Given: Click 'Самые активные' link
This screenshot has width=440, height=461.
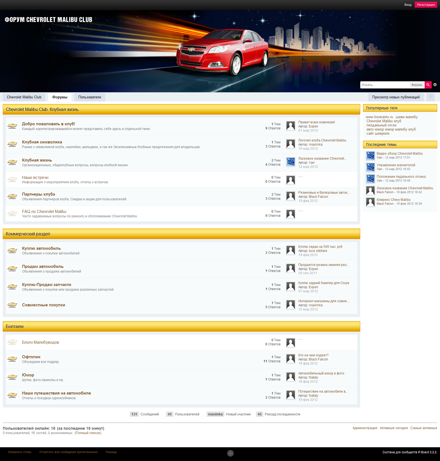Looking at the screenshot, I should 424,428.
